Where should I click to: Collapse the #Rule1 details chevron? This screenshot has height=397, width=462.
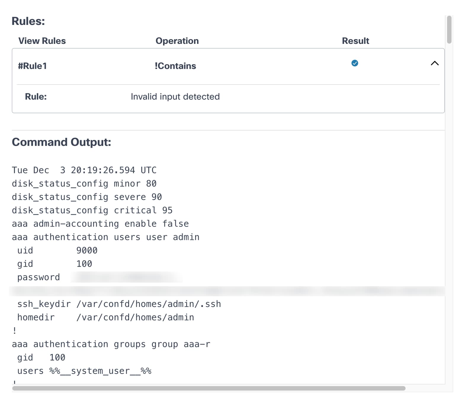point(434,63)
